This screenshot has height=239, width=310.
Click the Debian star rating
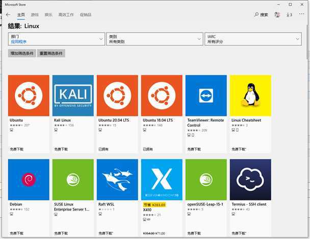[16, 210]
